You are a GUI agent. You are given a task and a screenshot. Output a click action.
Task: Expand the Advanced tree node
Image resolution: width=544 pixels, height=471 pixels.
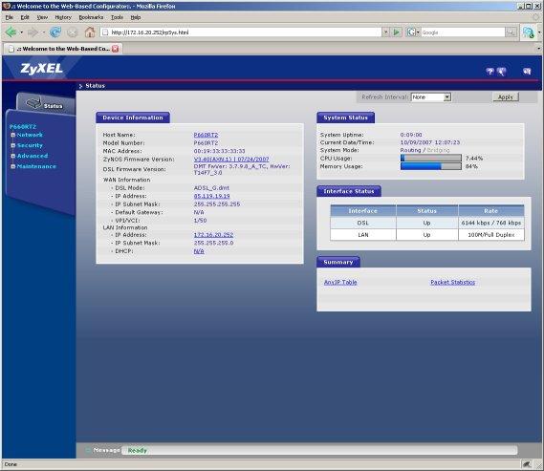point(12,156)
